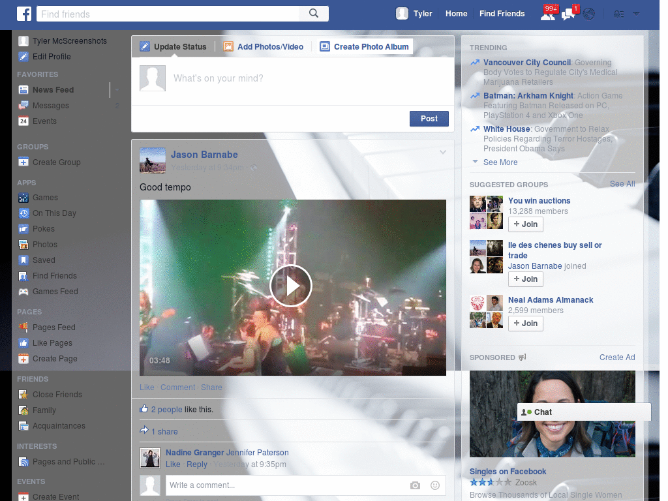
Task: Like the Jason Barnabe post
Action: pos(147,387)
